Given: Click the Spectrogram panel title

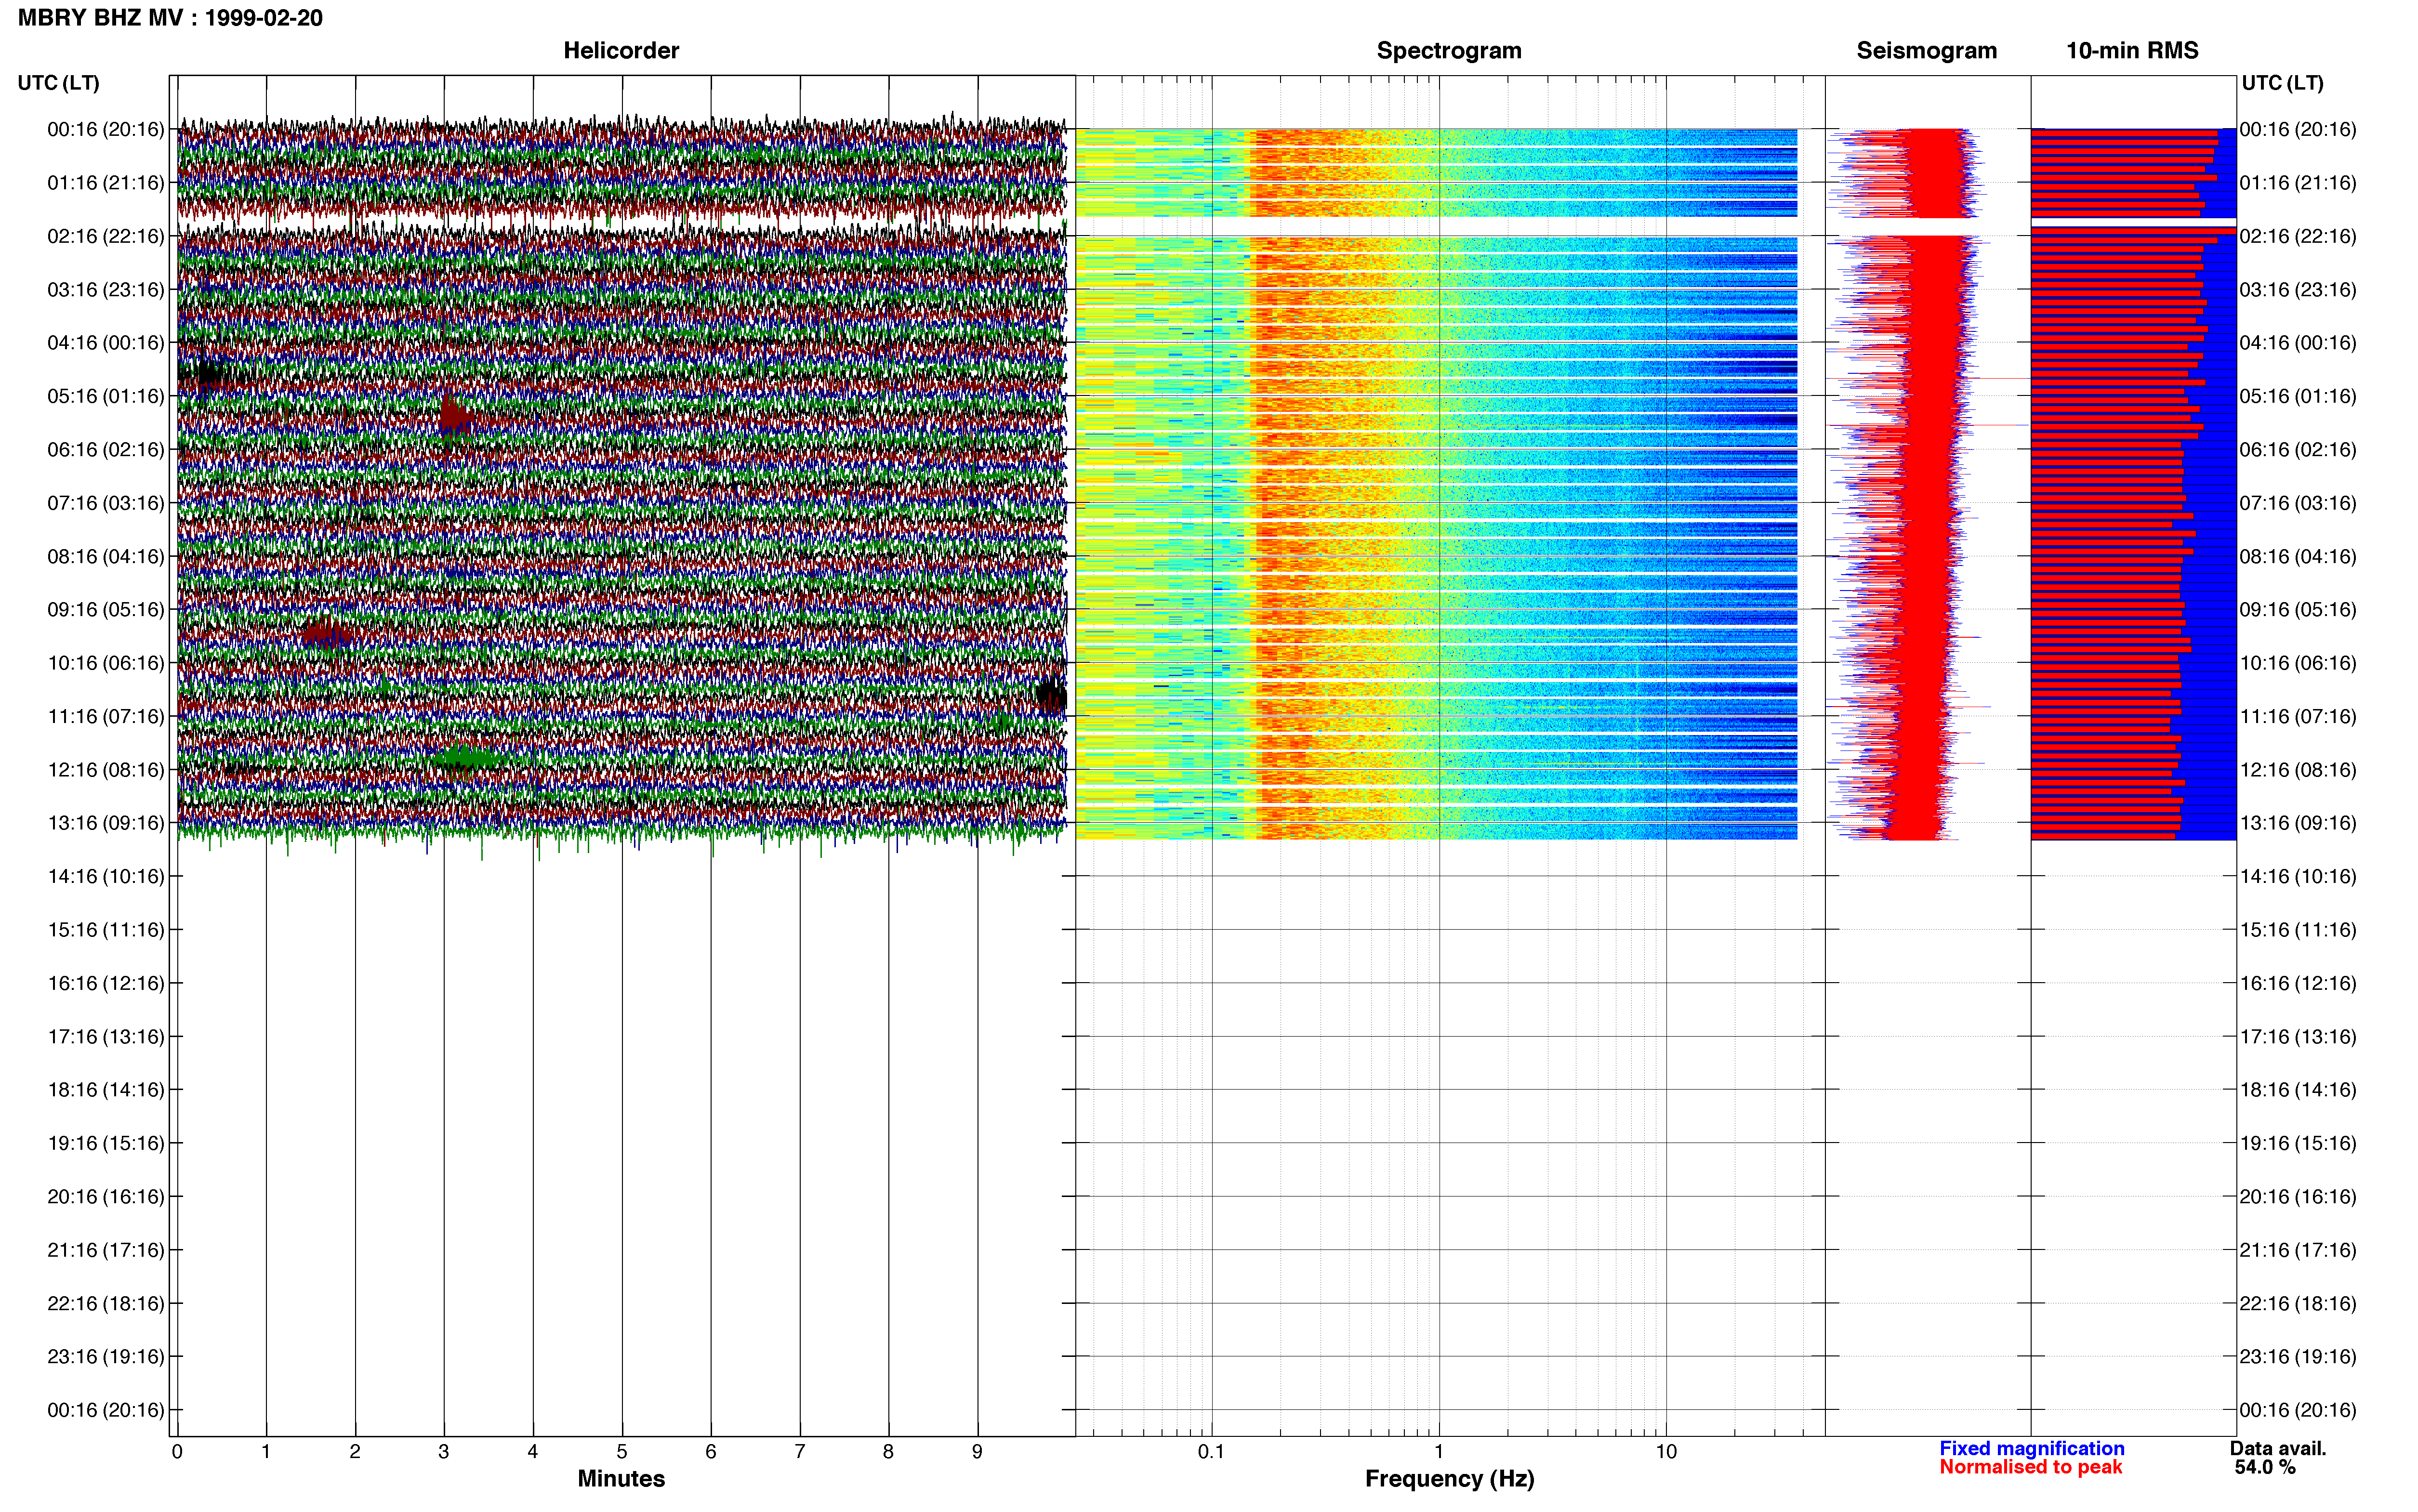Looking at the screenshot, I should coord(1449,50).
